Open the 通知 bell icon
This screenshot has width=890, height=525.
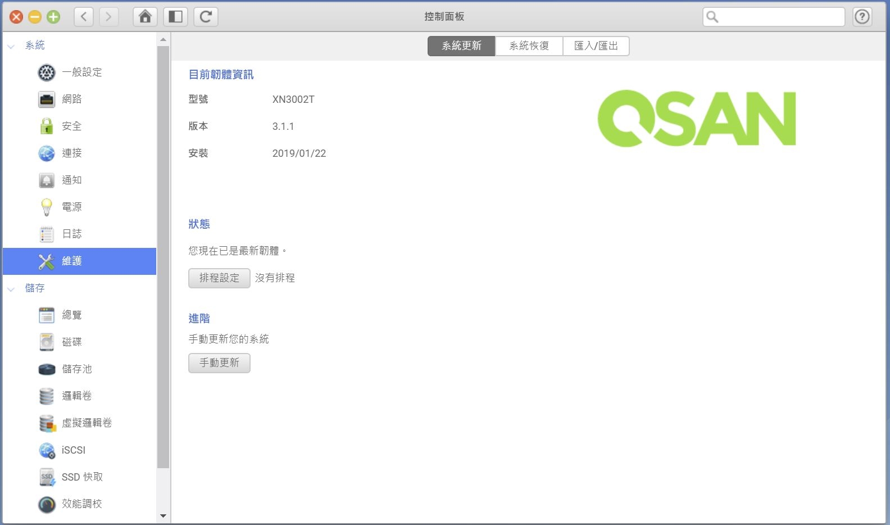pos(47,180)
